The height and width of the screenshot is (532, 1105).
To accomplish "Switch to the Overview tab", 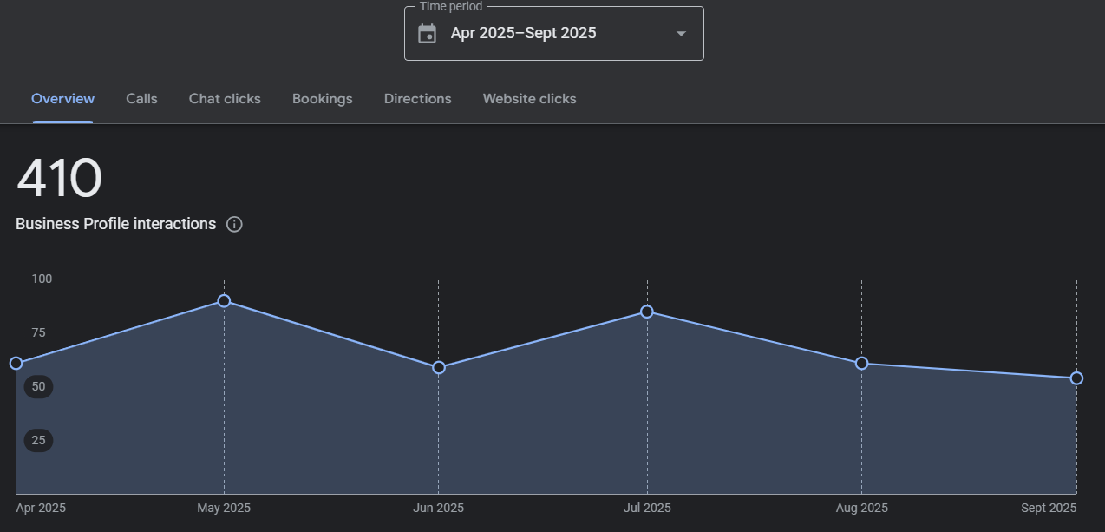I will pyautogui.click(x=62, y=99).
